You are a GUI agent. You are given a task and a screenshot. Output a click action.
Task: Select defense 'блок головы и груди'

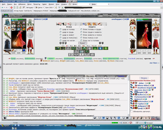(81, 29)
